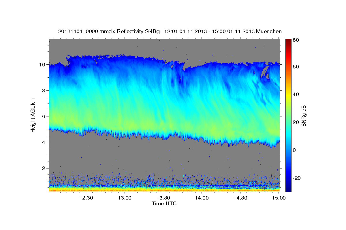346x230 pixels.
Task: Click the 'Time UTC' axis label
Action: [x=164, y=204]
